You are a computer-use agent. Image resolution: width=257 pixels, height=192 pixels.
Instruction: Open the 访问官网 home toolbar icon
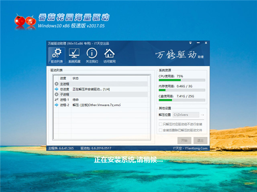(x=110, y=56)
